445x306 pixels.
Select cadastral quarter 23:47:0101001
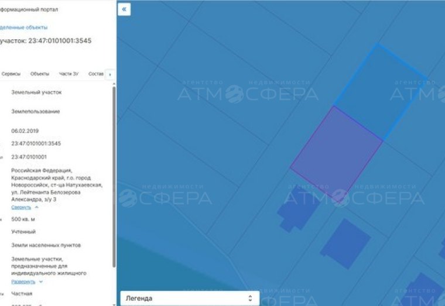coord(29,157)
